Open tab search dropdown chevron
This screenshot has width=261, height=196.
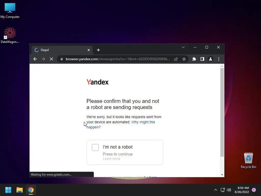pyautogui.click(x=183, y=47)
